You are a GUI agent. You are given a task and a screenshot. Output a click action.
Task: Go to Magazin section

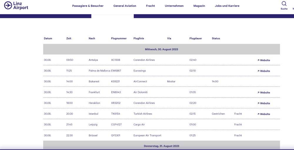tap(199, 6)
